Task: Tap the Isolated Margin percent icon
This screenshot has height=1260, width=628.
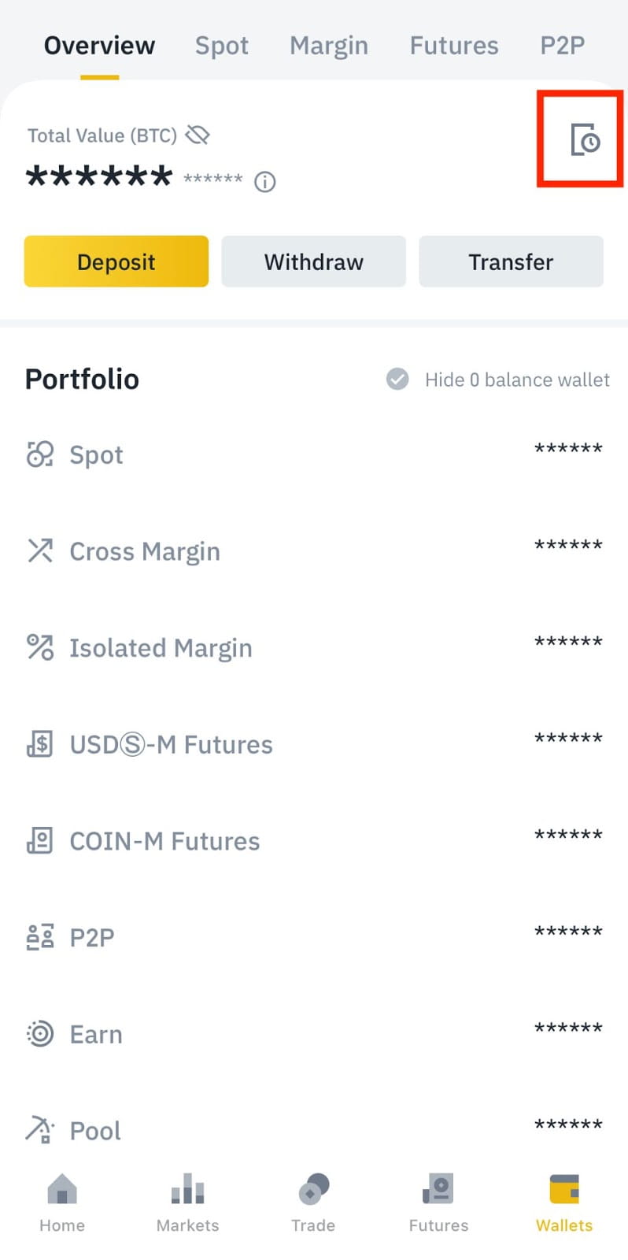Action: 40,647
